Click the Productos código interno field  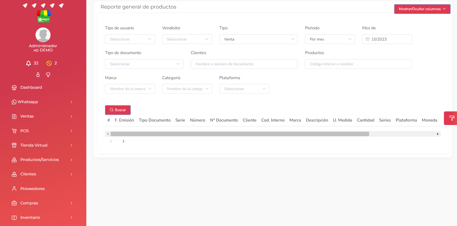(358, 64)
